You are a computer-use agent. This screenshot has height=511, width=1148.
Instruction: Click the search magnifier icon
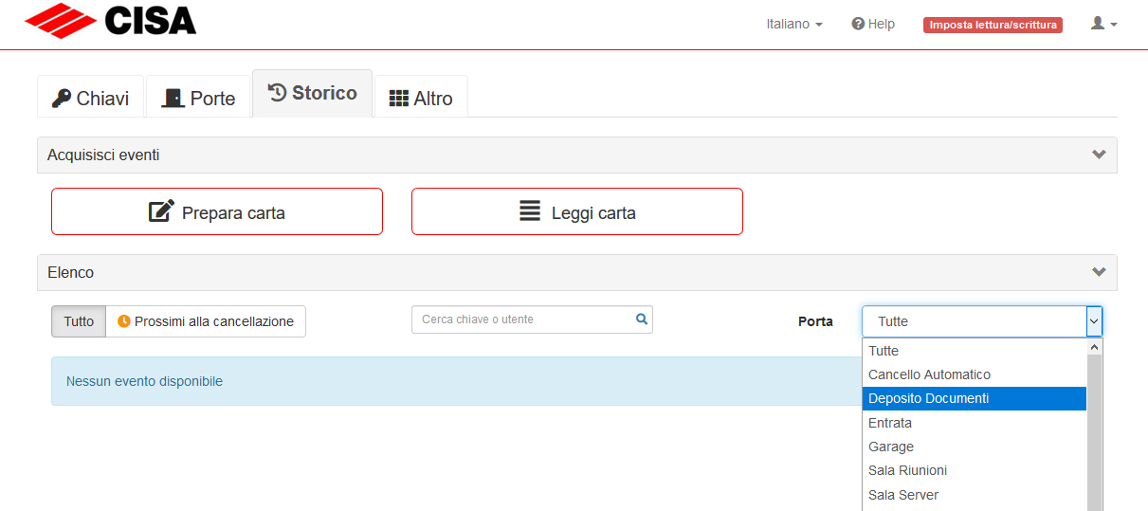642,319
